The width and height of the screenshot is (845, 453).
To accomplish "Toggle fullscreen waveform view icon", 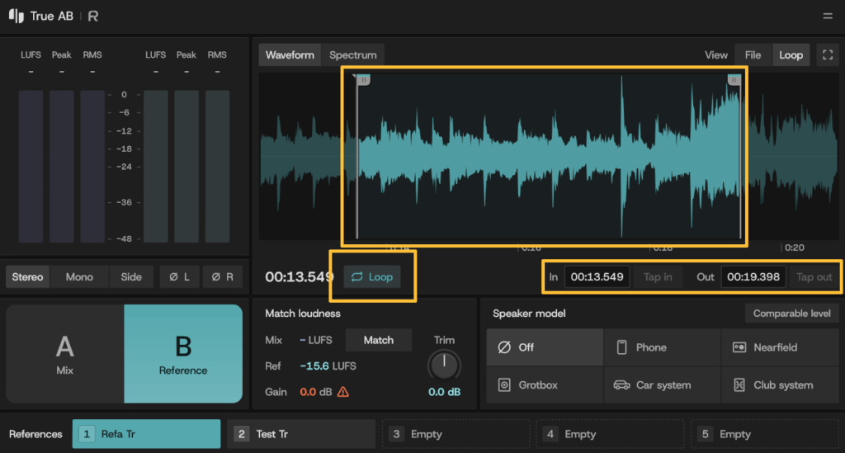I will [x=828, y=55].
